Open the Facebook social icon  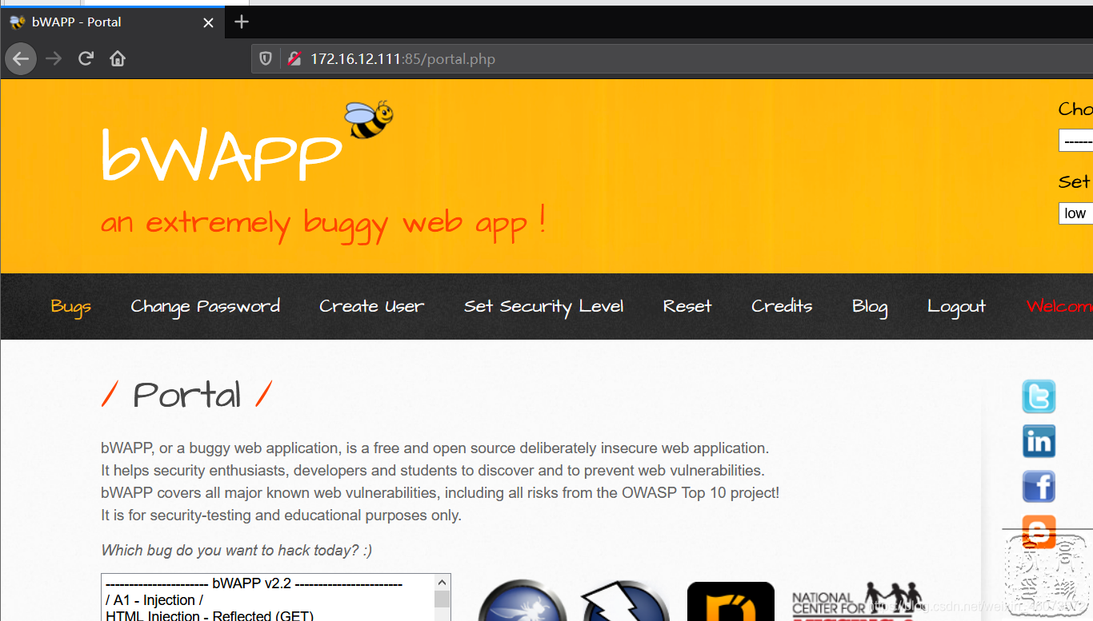pyautogui.click(x=1039, y=486)
